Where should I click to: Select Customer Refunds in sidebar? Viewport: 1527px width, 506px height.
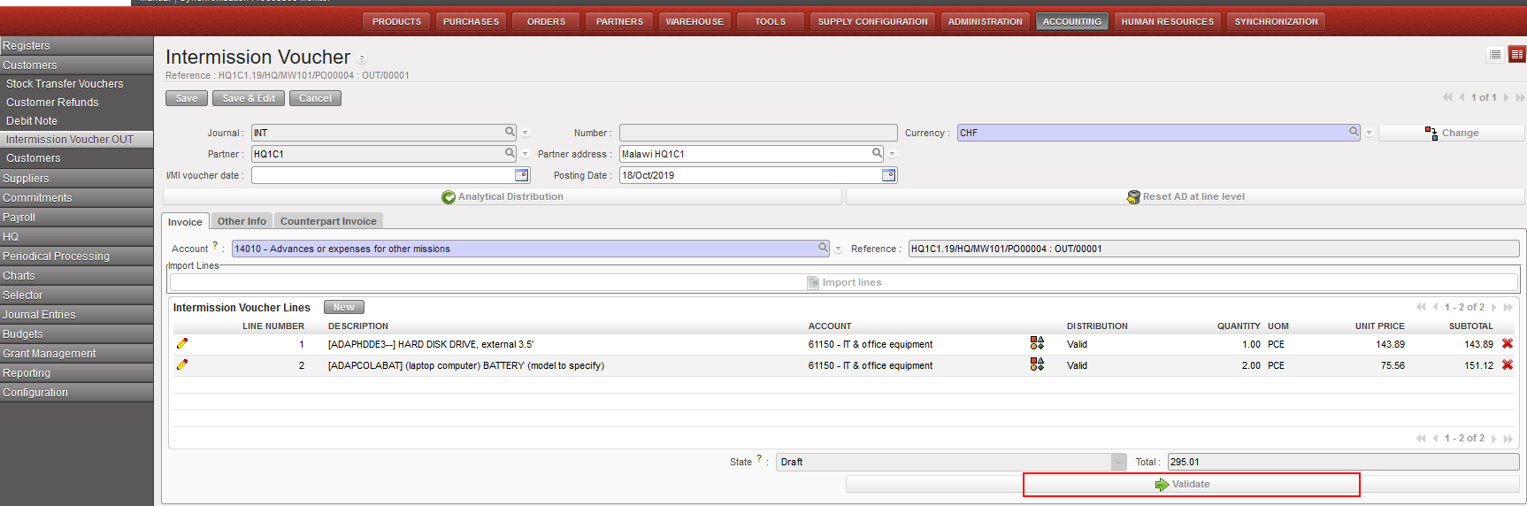(52, 103)
